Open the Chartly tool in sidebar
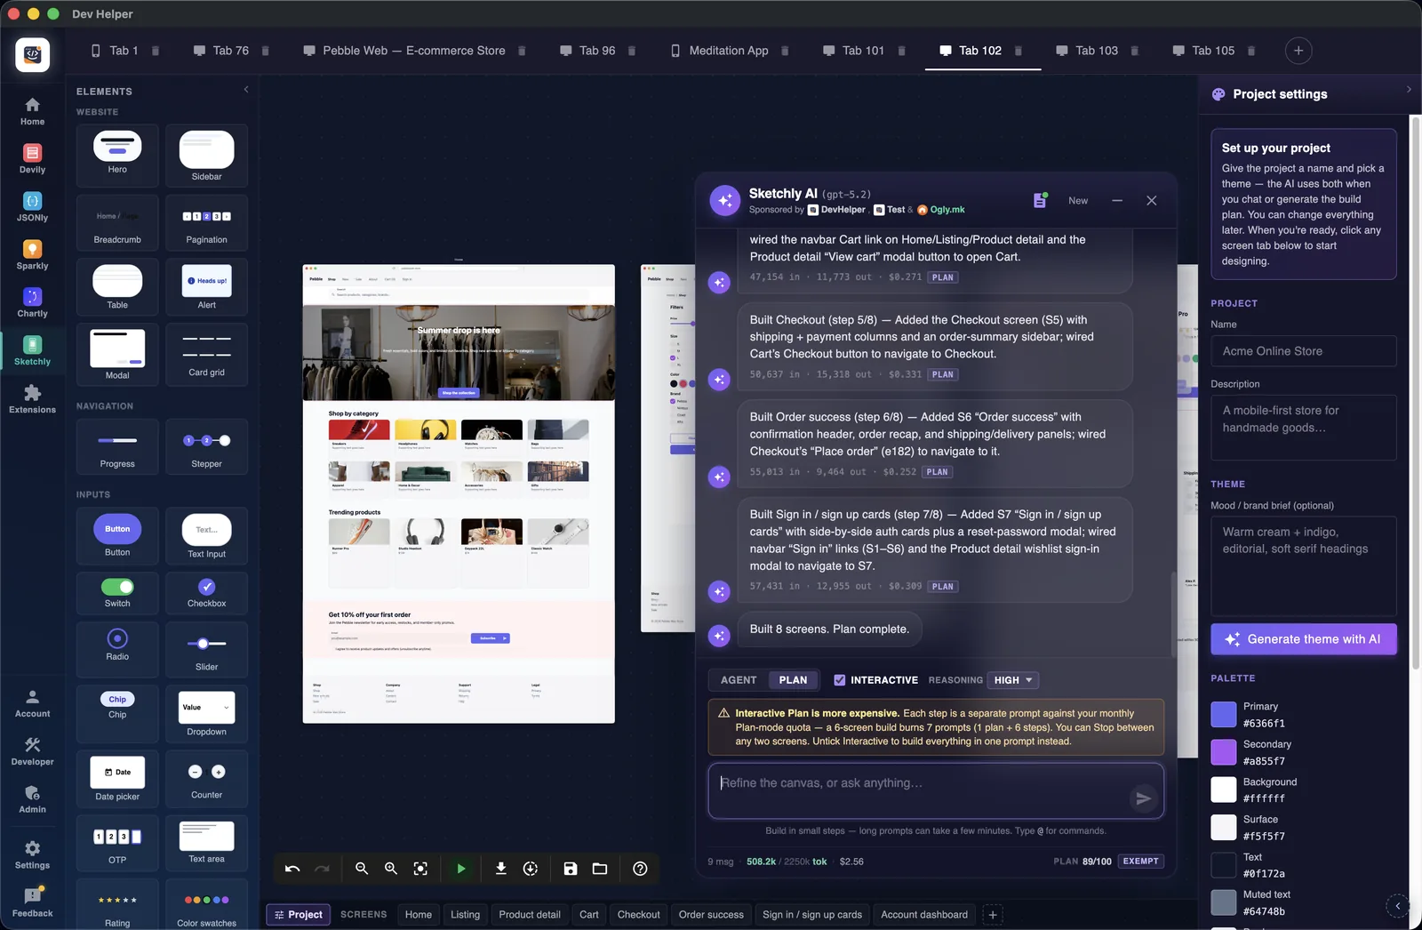1422x930 pixels. [x=32, y=303]
